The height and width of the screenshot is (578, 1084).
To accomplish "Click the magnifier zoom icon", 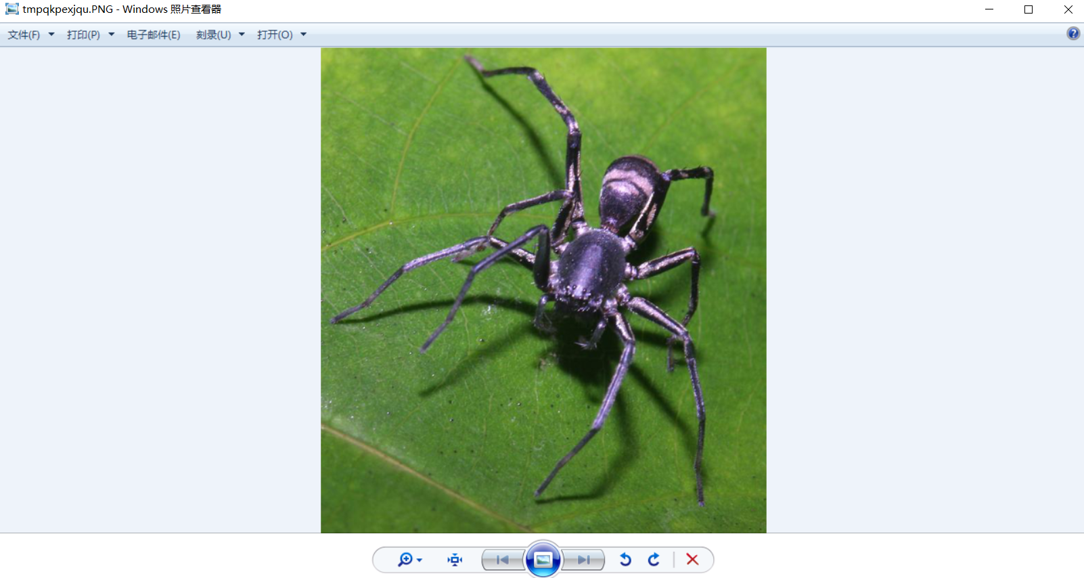I will pos(405,560).
